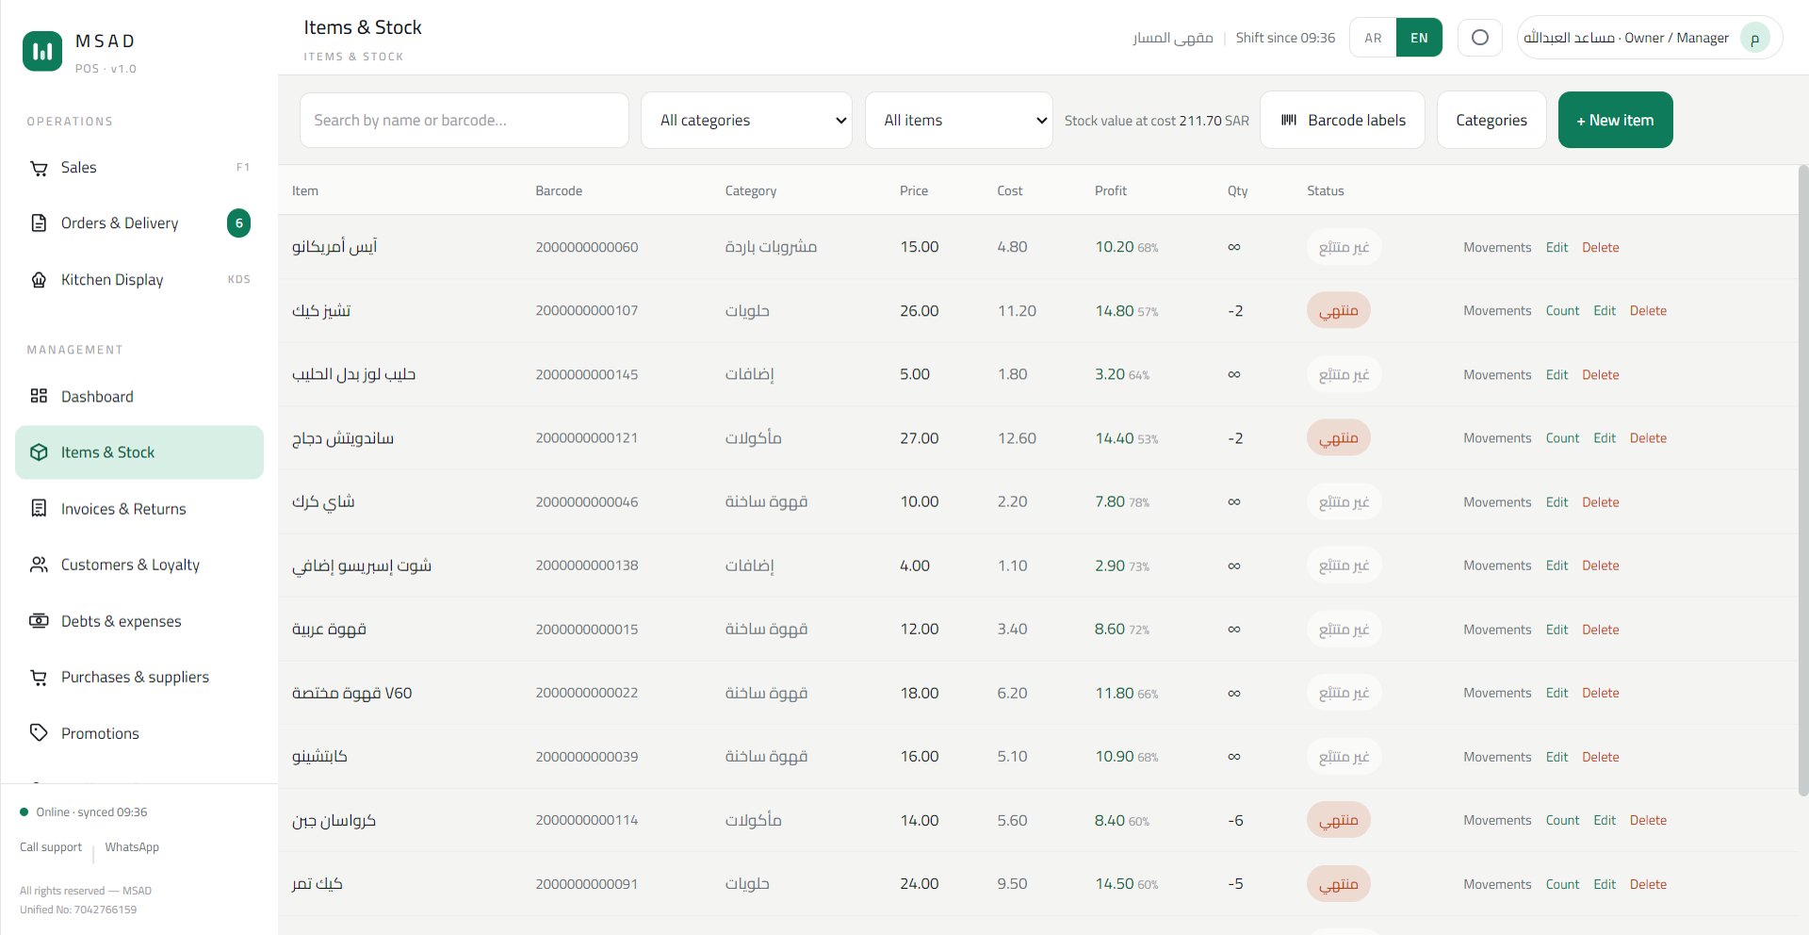Click Call support link
The height and width of the screenshot is (935, 1809).
pyautogui.click(x=51, y=847)
